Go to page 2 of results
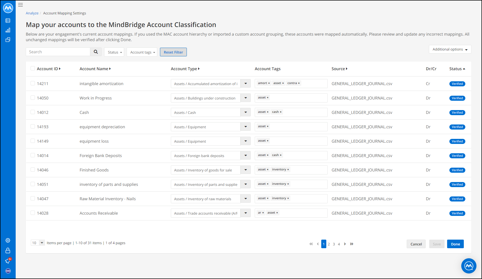This screenshot has width=482, height=279. pos(329,244)
